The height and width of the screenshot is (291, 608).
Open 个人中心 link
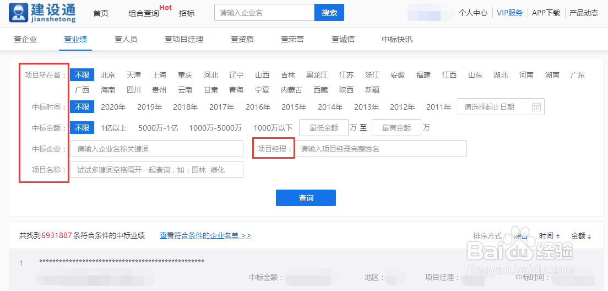473,13
